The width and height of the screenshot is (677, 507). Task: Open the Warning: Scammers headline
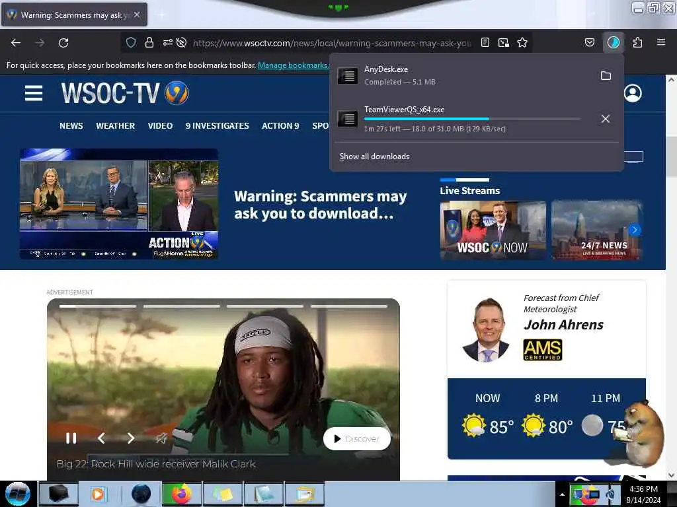click(321, 205)
